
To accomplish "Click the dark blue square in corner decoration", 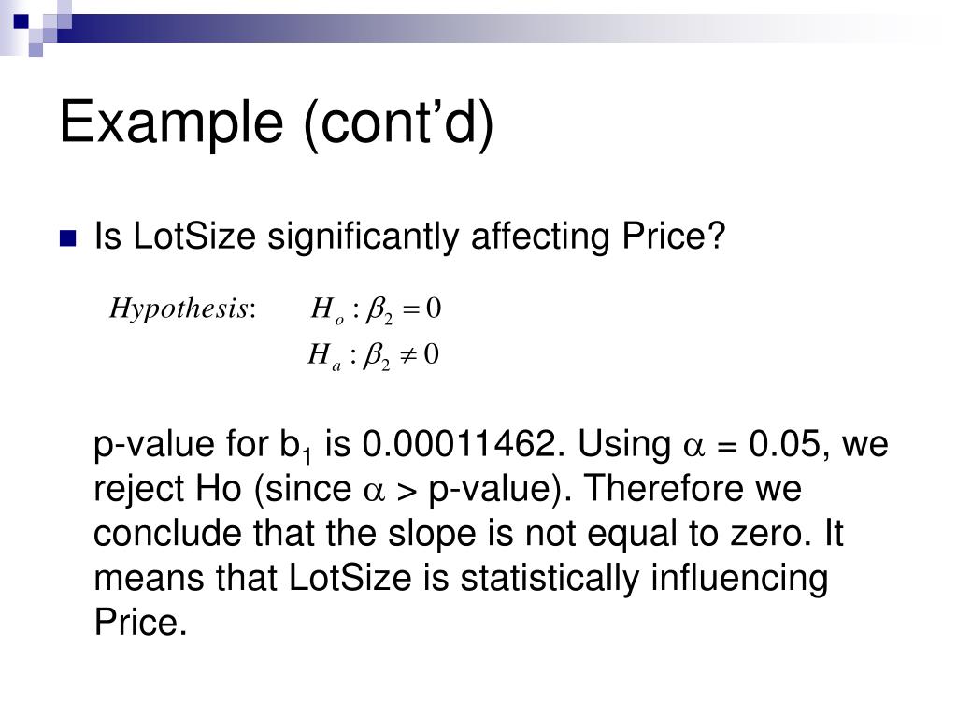I will (21, 22).
